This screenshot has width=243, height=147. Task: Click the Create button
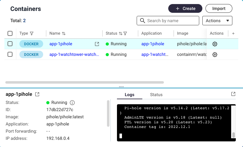click(x=185, y=8)
